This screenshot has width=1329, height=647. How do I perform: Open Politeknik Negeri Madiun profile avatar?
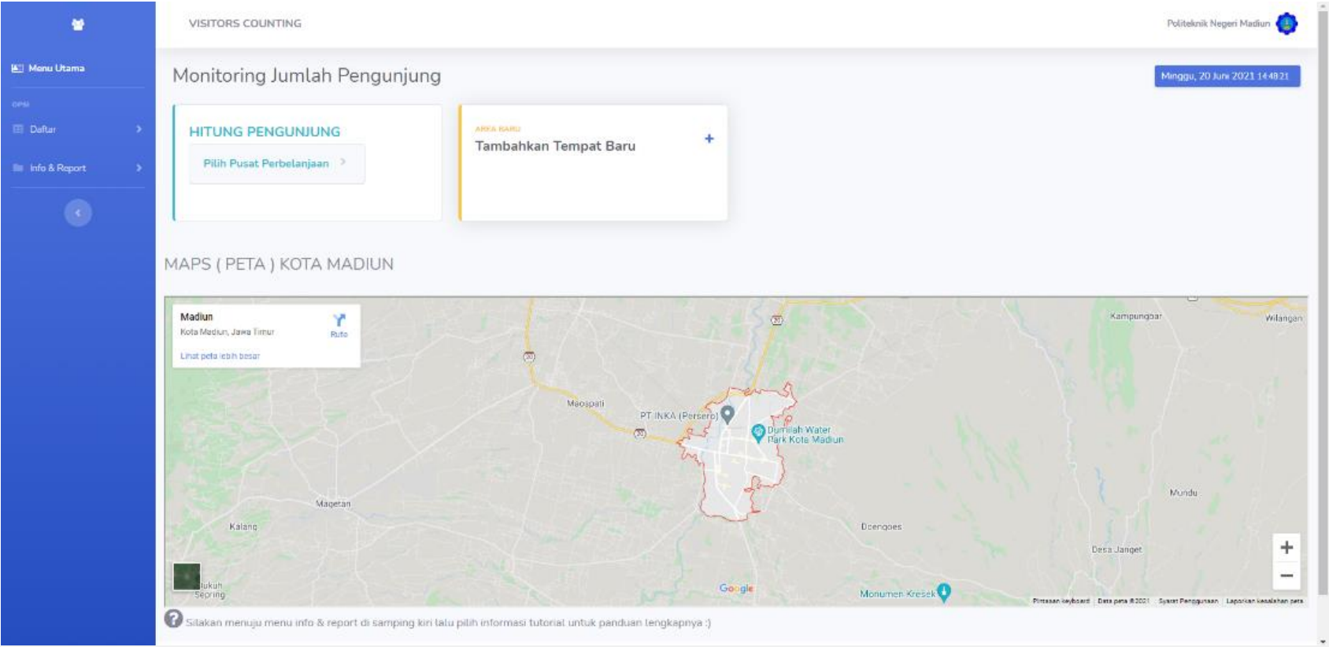(x=1286, y=24)
